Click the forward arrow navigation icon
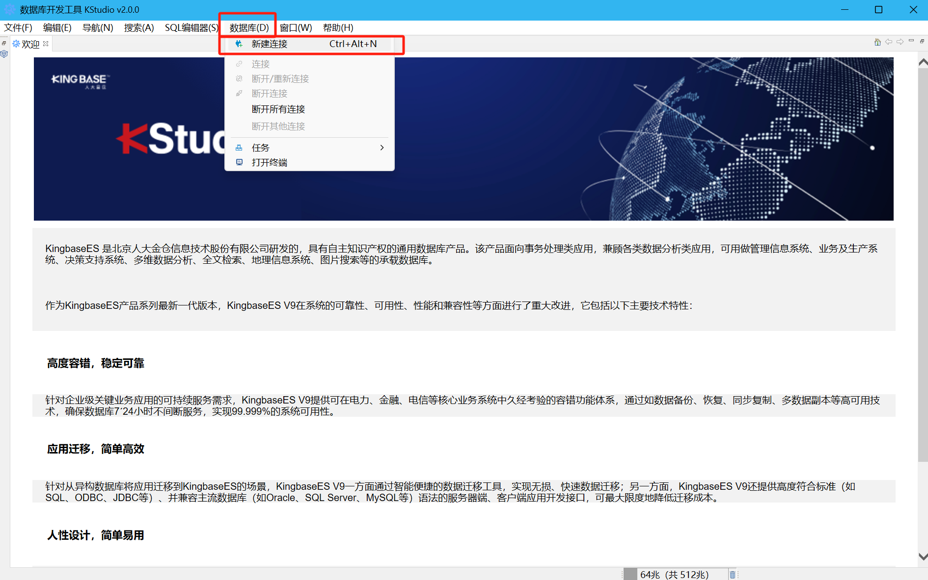928x580 pixels. [x=900, y=42]
